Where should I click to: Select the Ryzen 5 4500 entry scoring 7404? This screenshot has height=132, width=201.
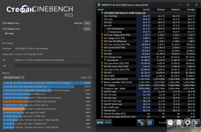(47, 109)
